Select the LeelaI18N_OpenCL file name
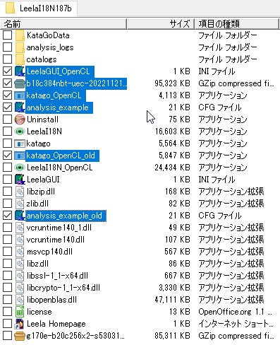This screenshot has height=345, width=280. coord(60,168)
